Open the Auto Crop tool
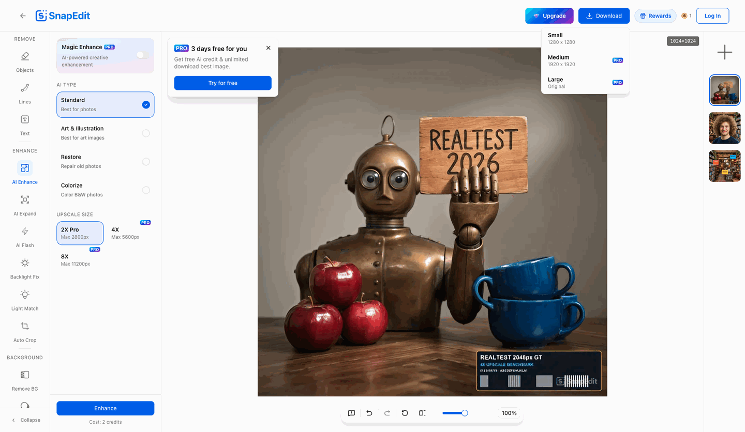The image size is (745, 432). tap(25, 332)
